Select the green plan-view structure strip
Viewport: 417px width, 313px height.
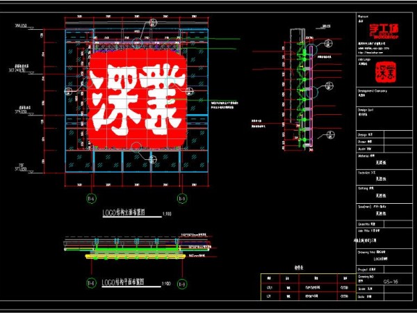click(136, 250)
